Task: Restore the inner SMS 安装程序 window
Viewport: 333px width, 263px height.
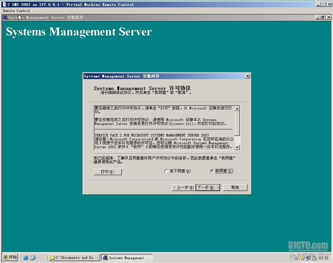Action: [x=323, y=17]
